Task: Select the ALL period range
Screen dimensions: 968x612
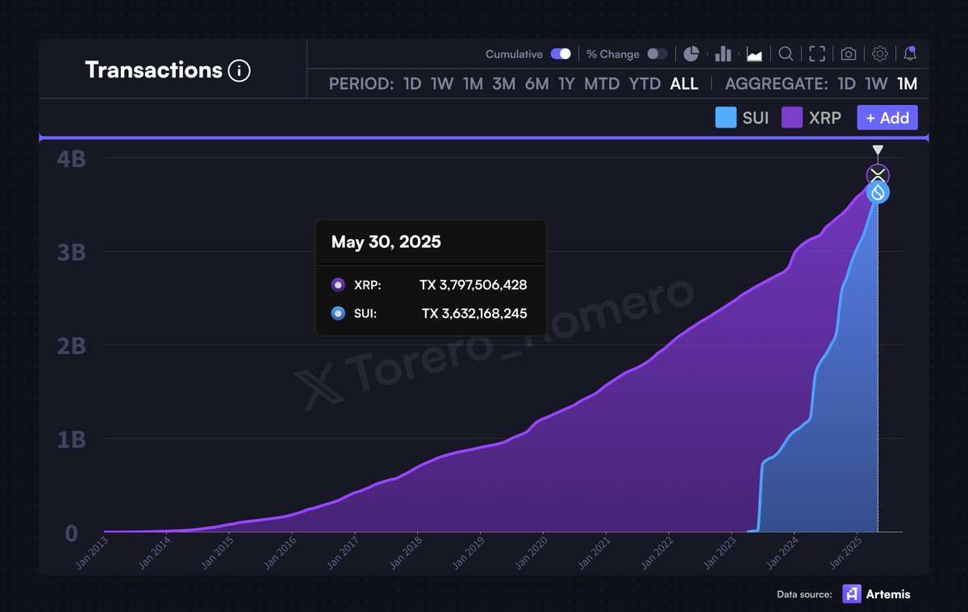Action: (x=684, y=83)
